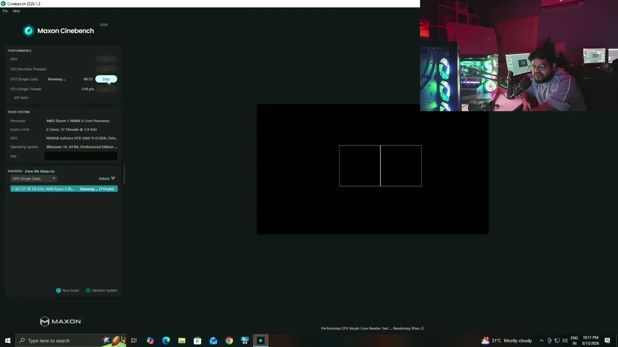
Task: Show hidden system tray icons
Action: [x=541, y=341]
